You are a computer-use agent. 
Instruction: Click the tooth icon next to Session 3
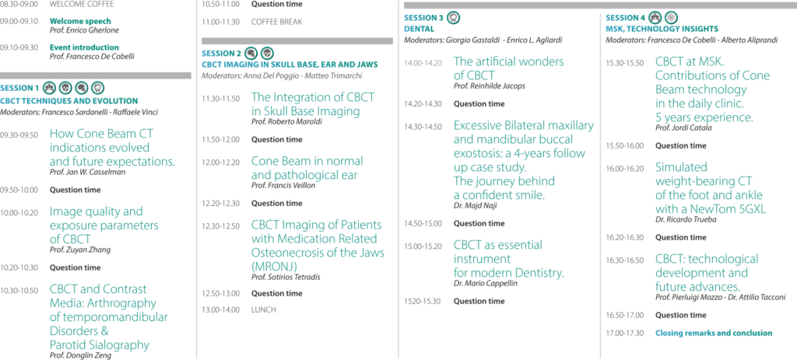point(454,17)
